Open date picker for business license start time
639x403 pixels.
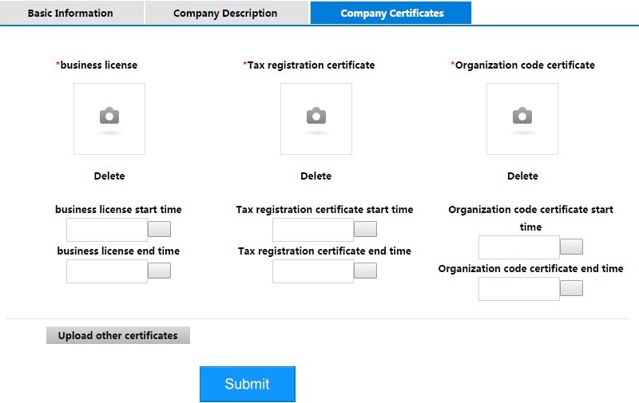coord(159,229)
